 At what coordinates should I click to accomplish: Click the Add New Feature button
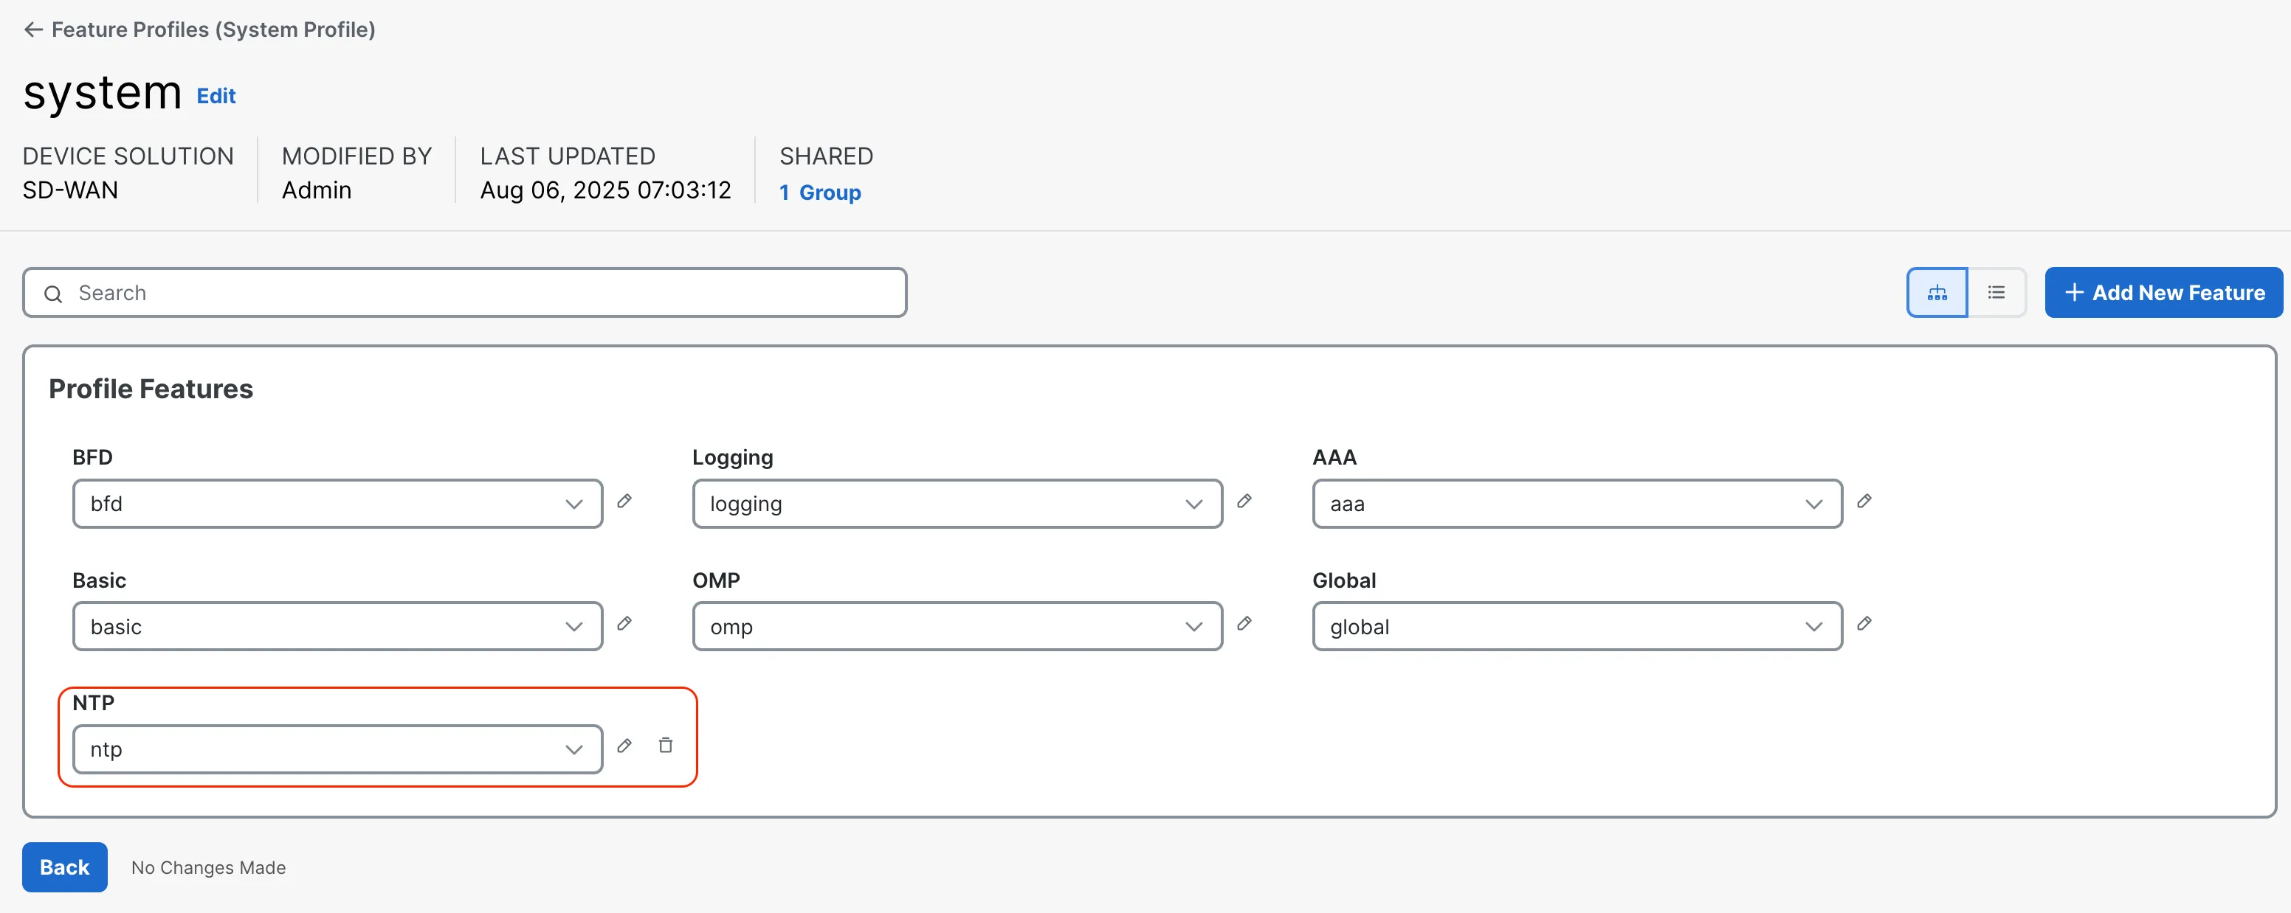(x=2163, y=293)
